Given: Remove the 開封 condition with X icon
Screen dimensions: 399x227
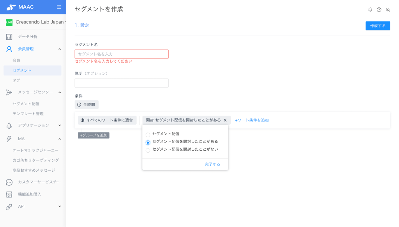Looking at the screenshot, I should (225, 120).
